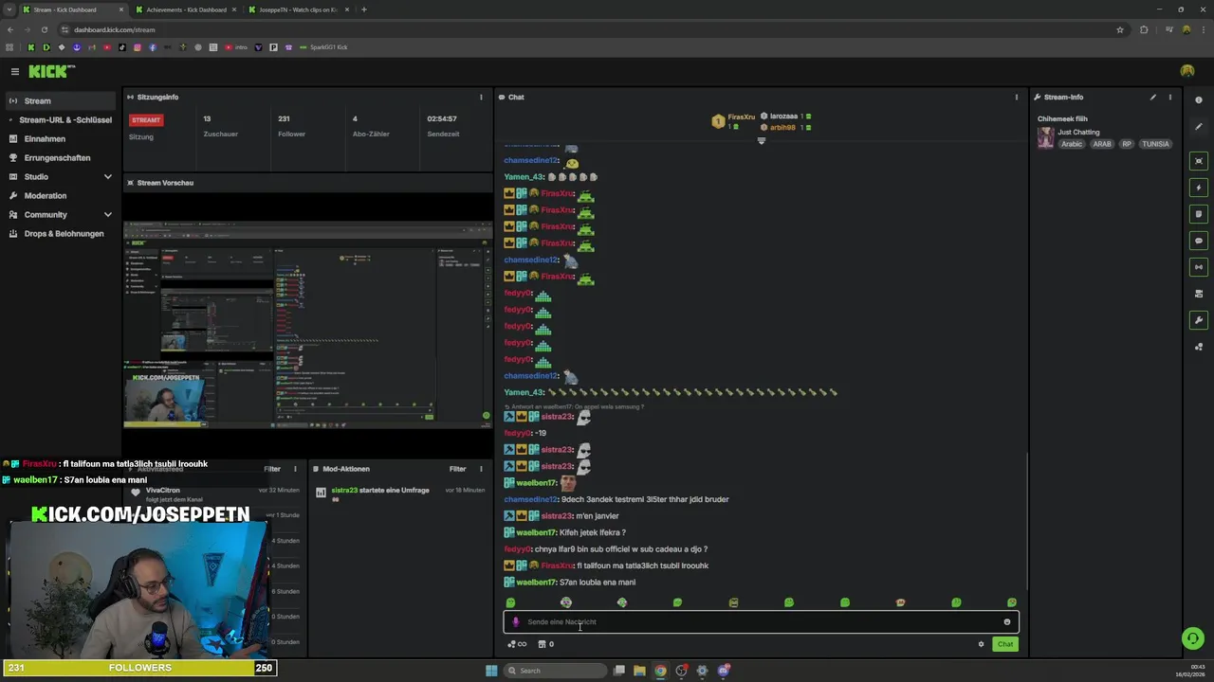The image size is (1214, 682).
Task: Open a new browser tab
Action: (364, 9)
